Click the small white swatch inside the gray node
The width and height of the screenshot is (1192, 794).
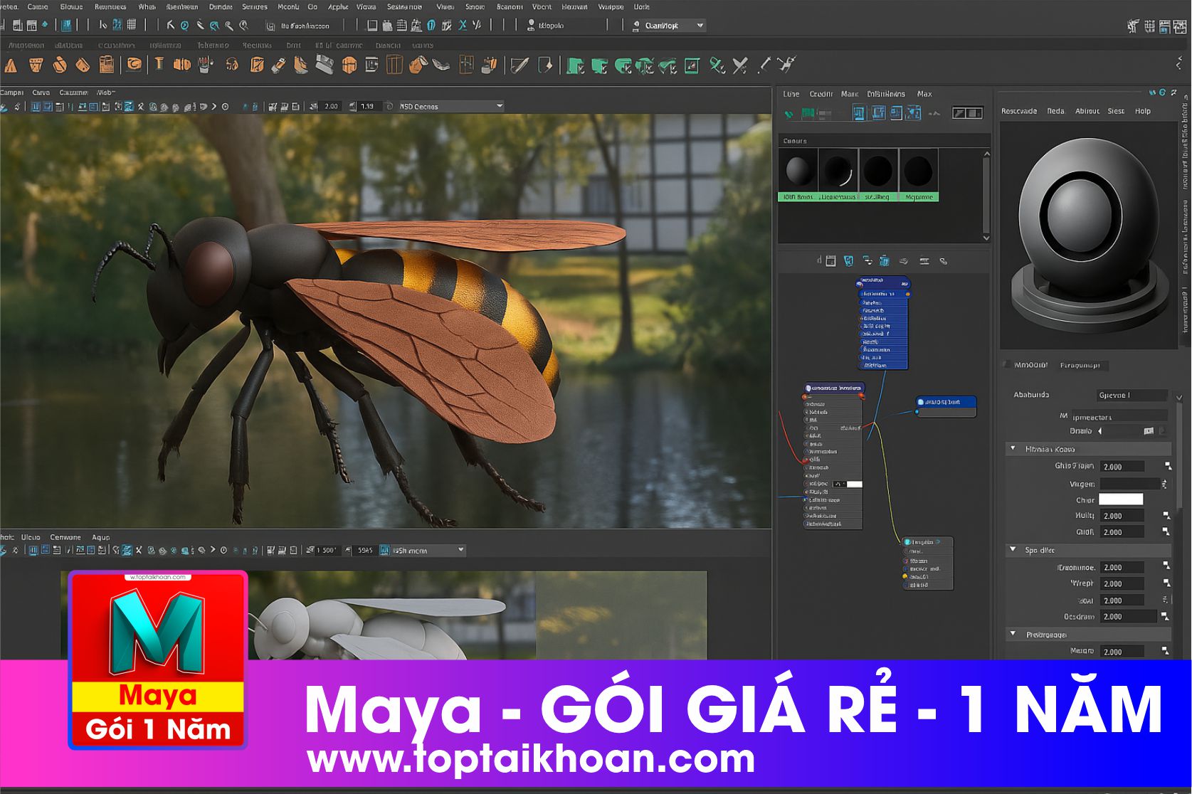click(x=855, y=484)
